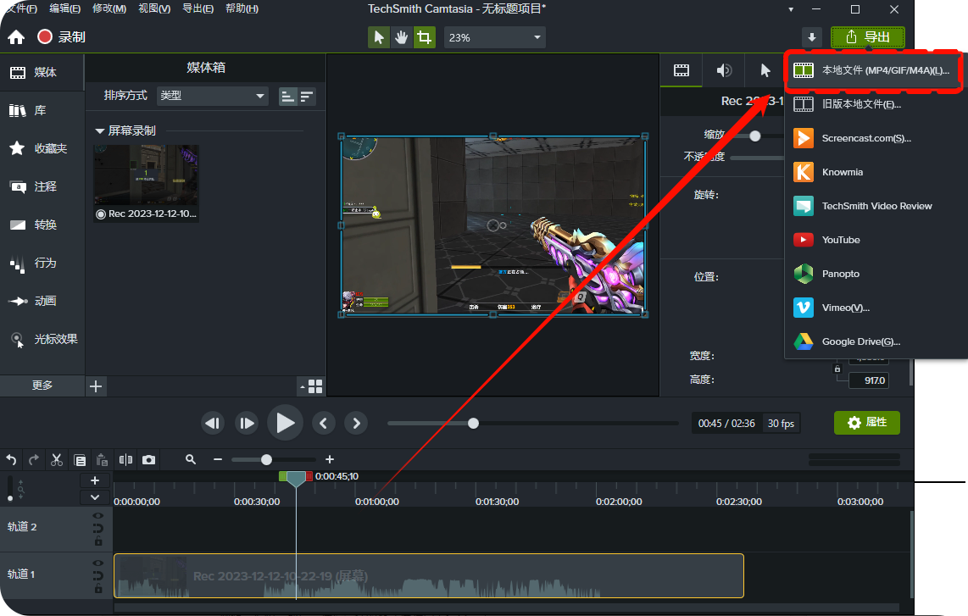Sort media in descending order
Screen dimensions: 968x616
306,97
